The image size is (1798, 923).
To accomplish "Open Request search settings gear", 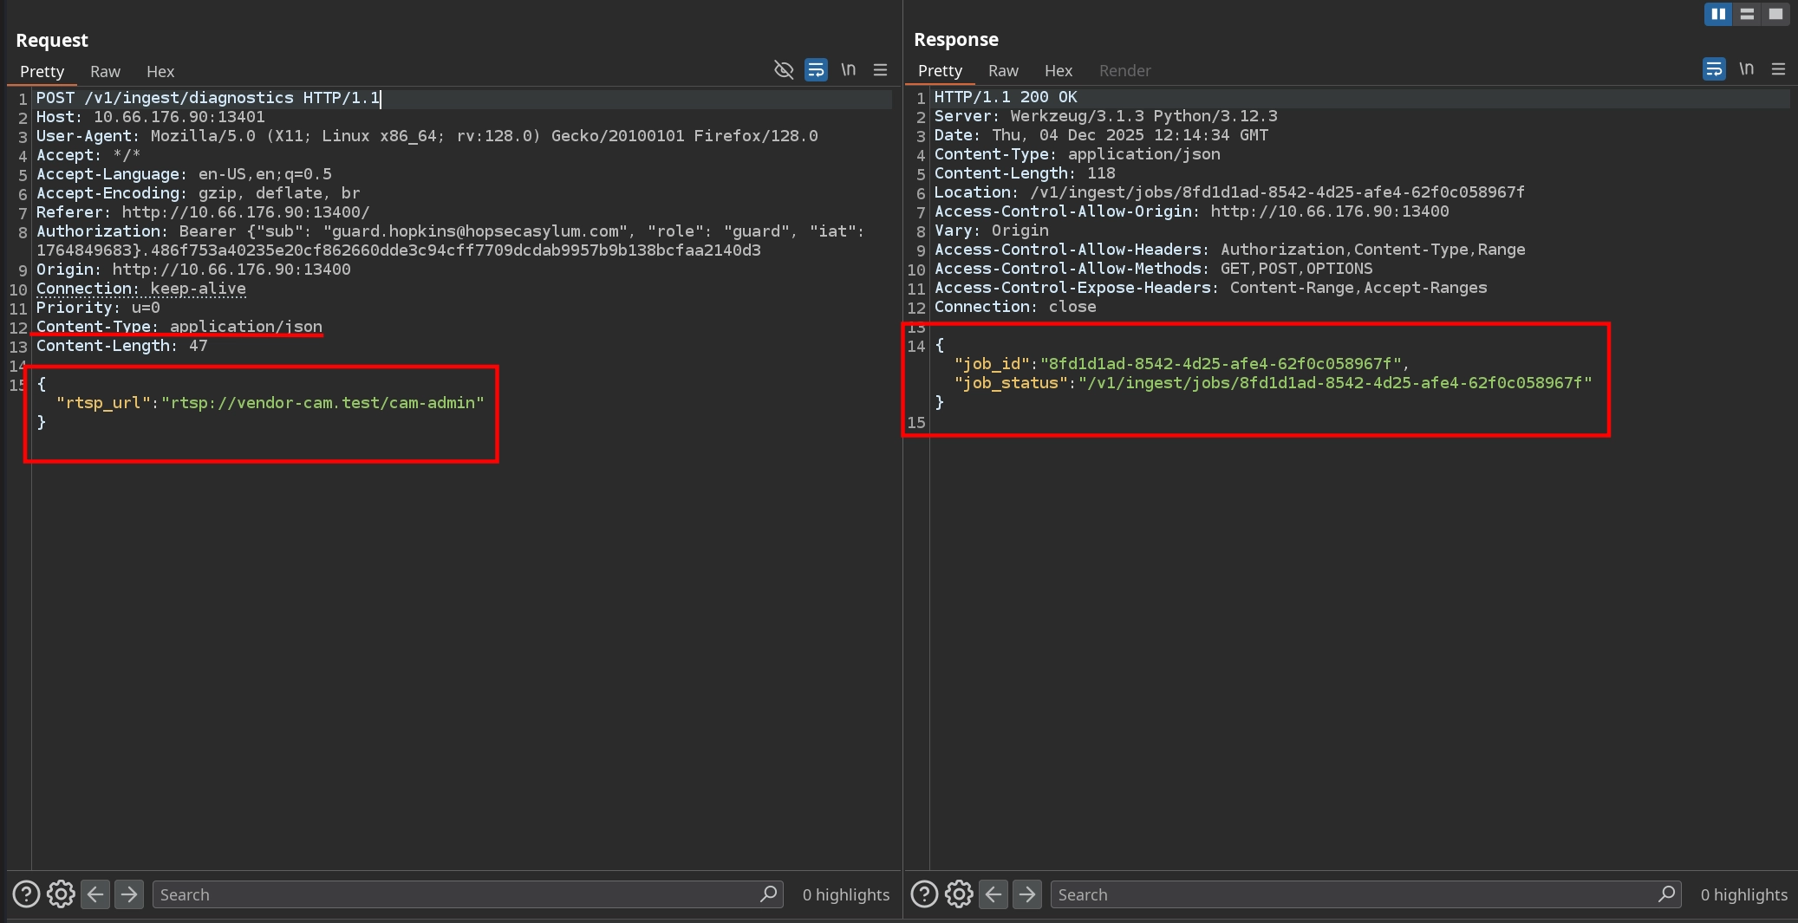I will tap(61, 894).
